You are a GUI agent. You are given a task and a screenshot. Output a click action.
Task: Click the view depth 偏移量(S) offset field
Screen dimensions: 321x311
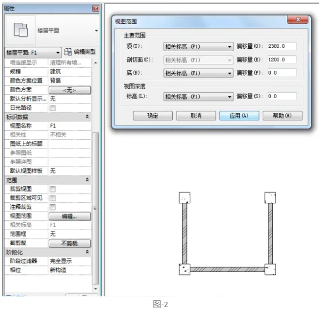coord(282,96)
